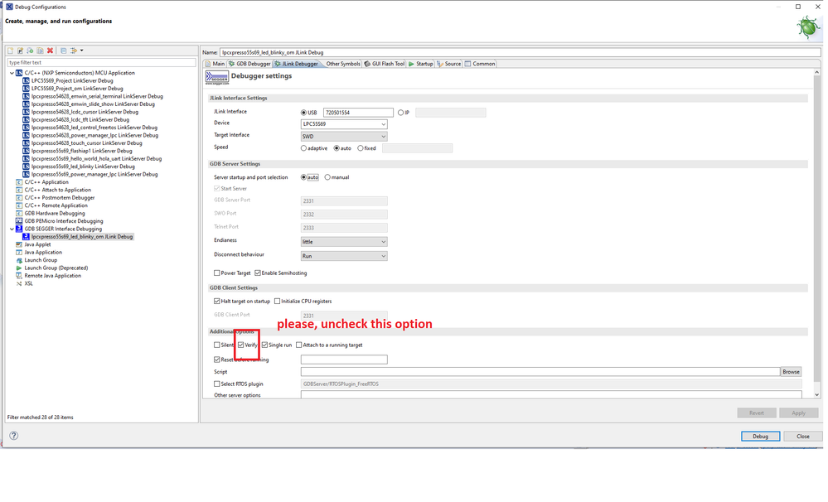This screenshot has width=828, height=502.
Task: Switch to GDB Debugger tab
Action: [x=249, y=64]
